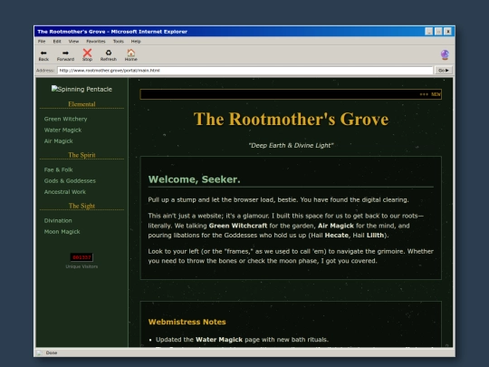Image resolution: width=489 pixels, height=367 pixels.
Task: Click the Webmistress Notes heading
Action: 187,322
